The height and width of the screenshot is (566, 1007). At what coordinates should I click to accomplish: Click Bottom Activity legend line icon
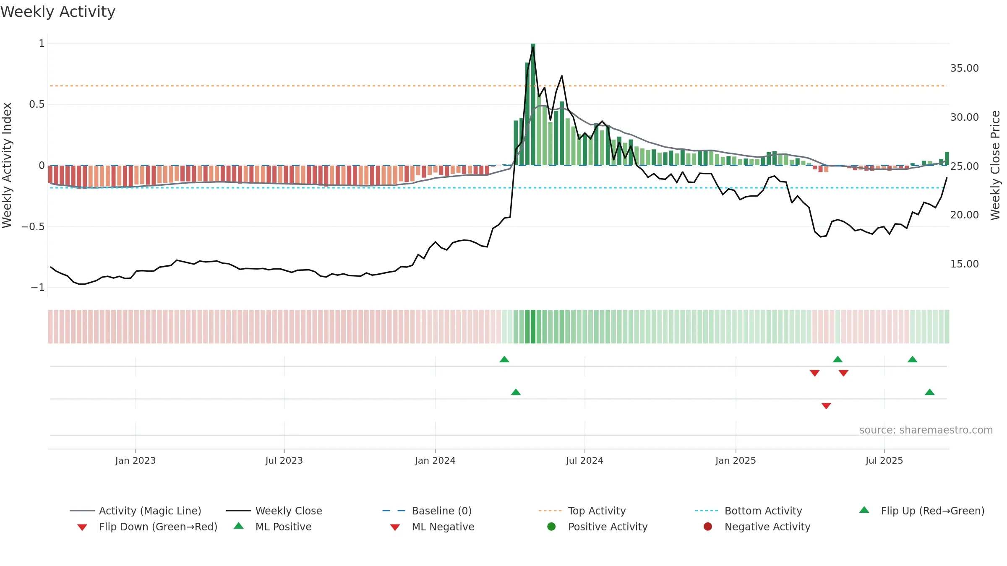tap(706, 511)
